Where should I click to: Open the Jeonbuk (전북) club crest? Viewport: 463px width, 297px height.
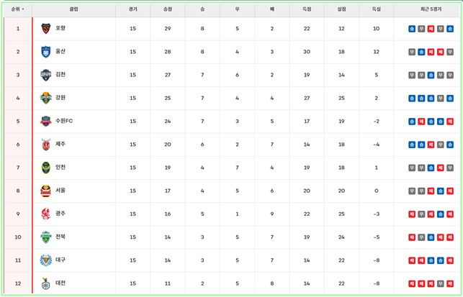click(46, 237)
